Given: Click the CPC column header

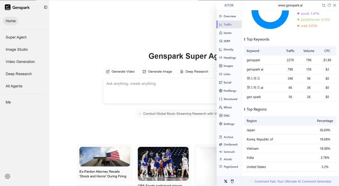Looking at the screenshot, I should 327,51.
